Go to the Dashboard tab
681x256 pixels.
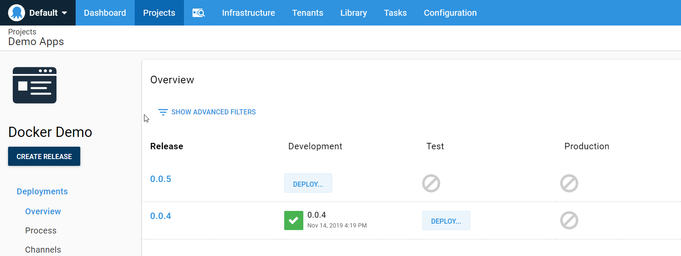click(105, 13)
